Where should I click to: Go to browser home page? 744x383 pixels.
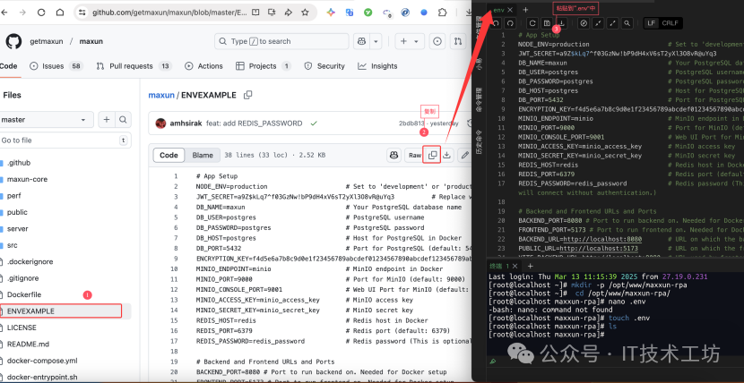(x=60, y=13)
